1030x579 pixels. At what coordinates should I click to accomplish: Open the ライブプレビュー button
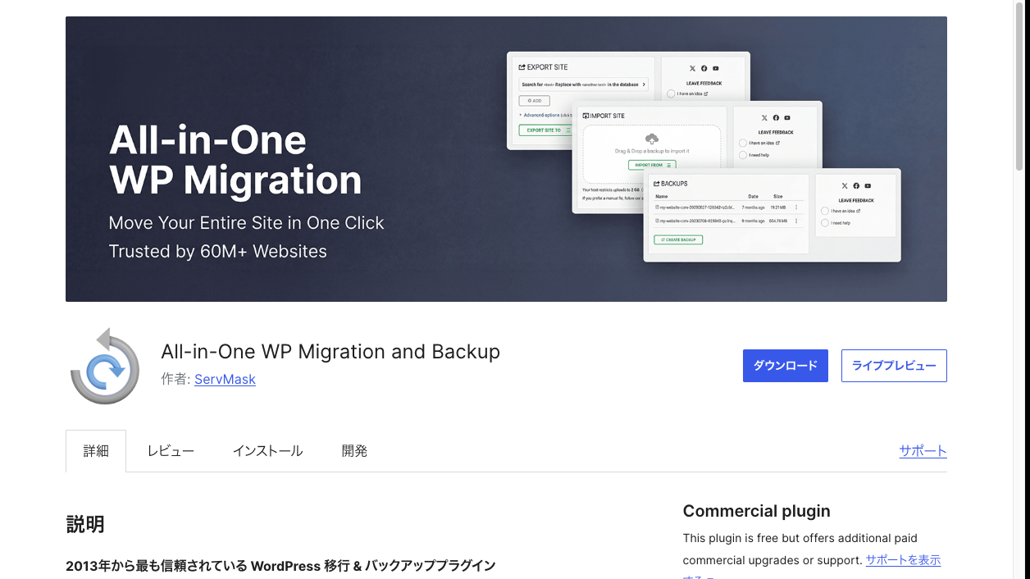click(x=894, y=366)
